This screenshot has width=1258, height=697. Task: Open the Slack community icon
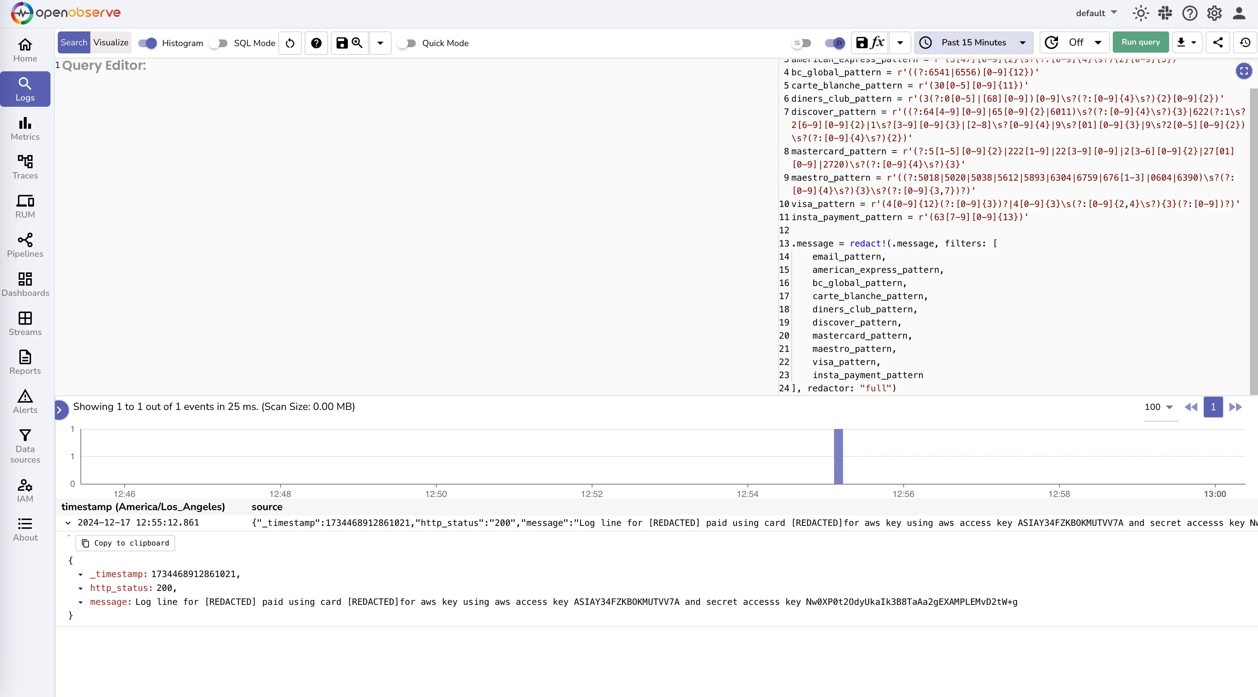click(x=1165, y=13)
